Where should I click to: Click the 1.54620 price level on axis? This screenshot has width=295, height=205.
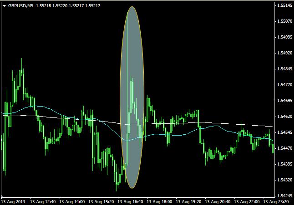pos(285,117)
